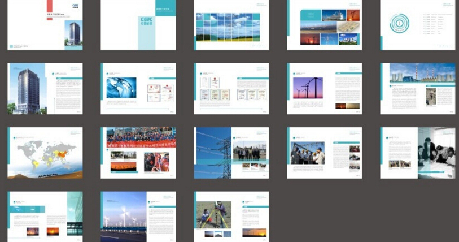The width and height of the screenshot is (459, 242).
Task: Click the logo on the teal band cover
Action: (147, 21)
